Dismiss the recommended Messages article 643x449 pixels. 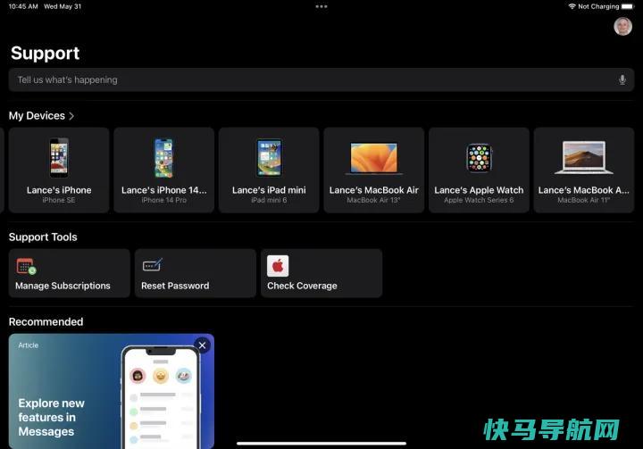[x=202, y=345]
